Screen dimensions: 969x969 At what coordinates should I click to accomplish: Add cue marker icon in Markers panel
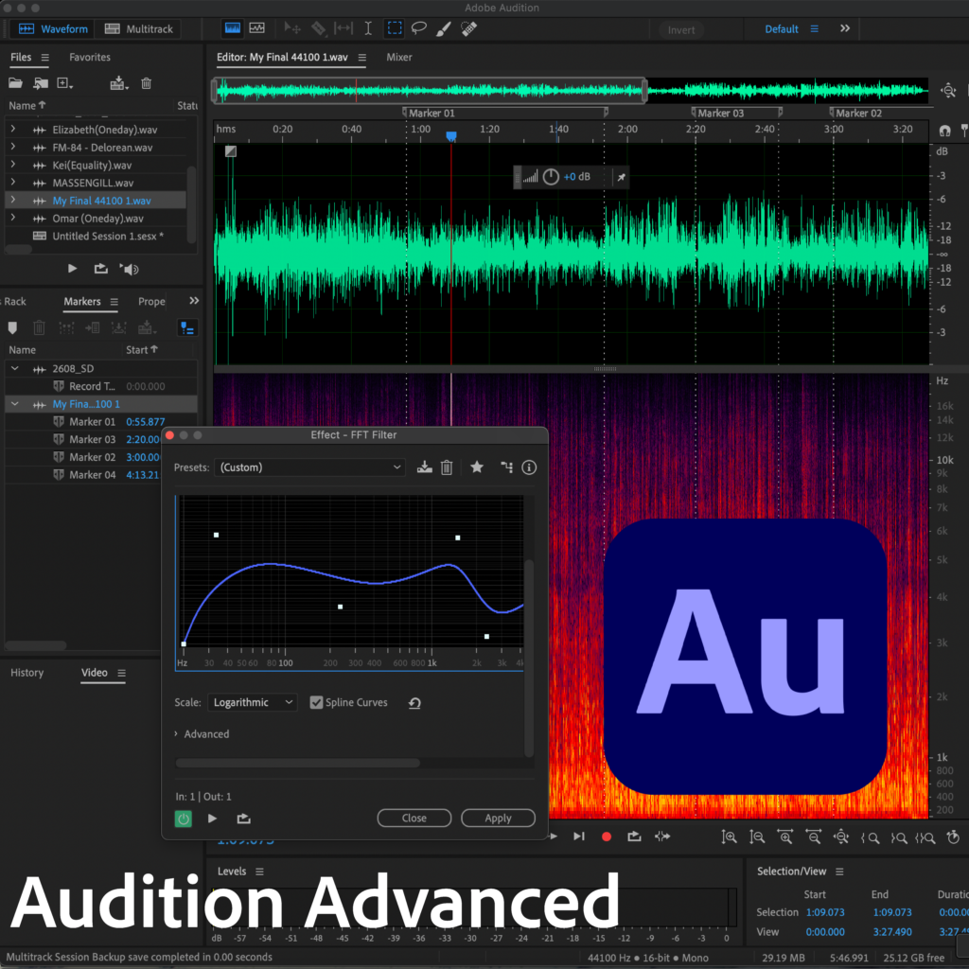12,327
